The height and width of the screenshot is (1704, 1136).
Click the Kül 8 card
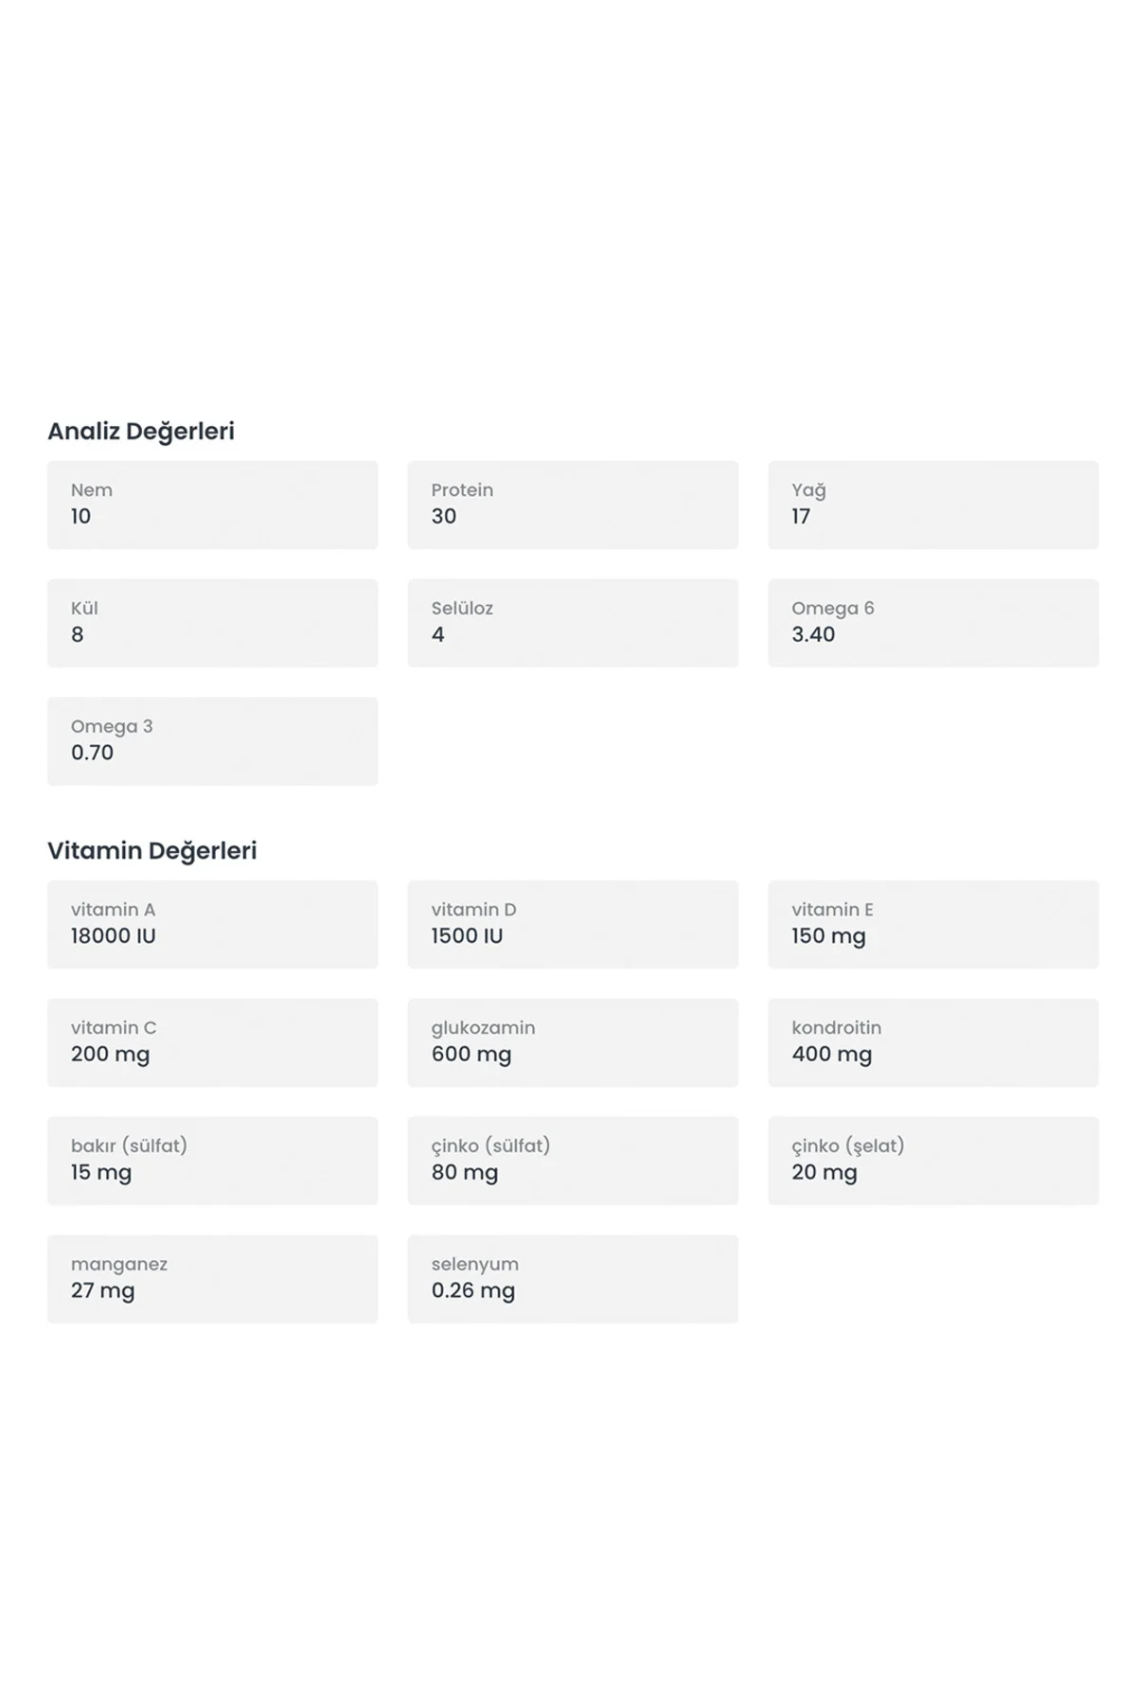(x=212, y=623)
